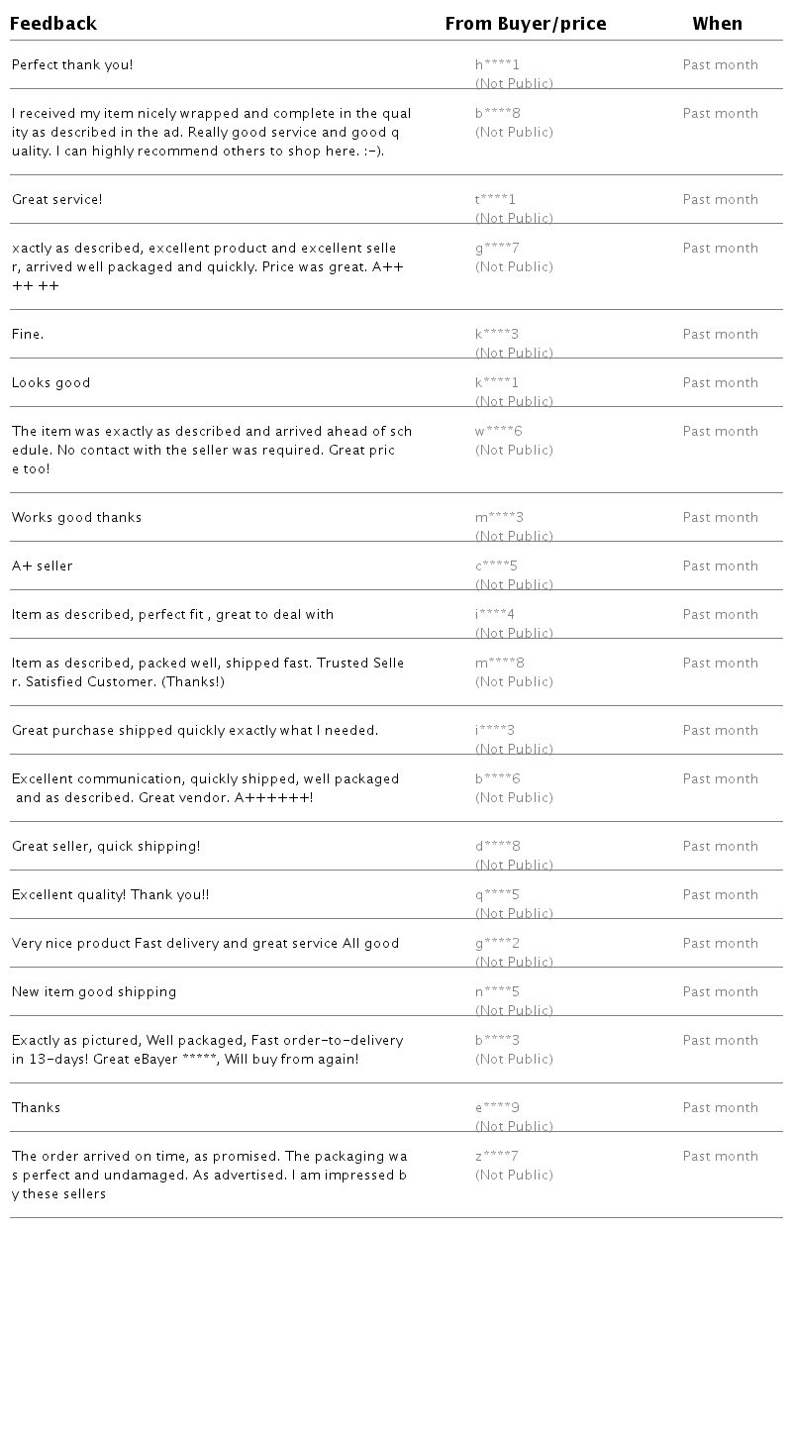The image size is (792, 1438).
Task: Click the 'New item good shipping' comment
Action: click(x=94, y=992)
